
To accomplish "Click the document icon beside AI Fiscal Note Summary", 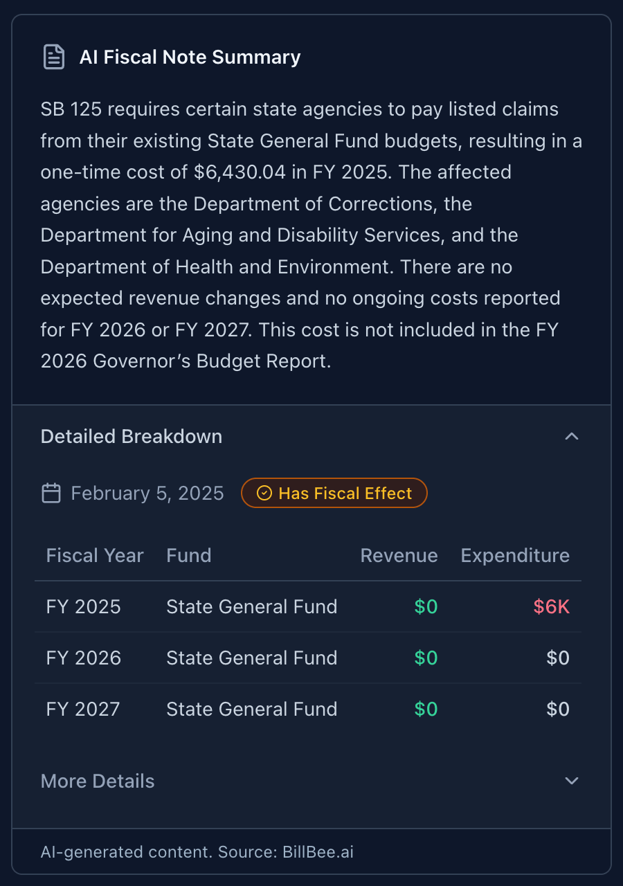I will click(54, 57).
